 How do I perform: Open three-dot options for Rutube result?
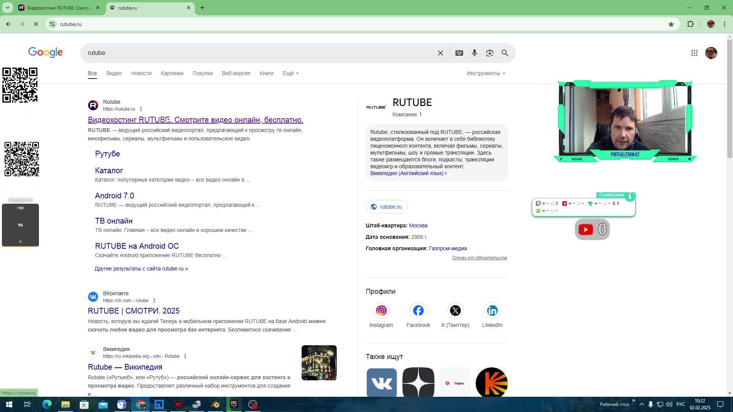pos(141,109)
